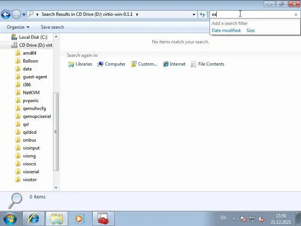This screenshot has width=301, height=226.
Task: Select Local Disk (C:) in navigation pane
Action: tap(33, 37)
